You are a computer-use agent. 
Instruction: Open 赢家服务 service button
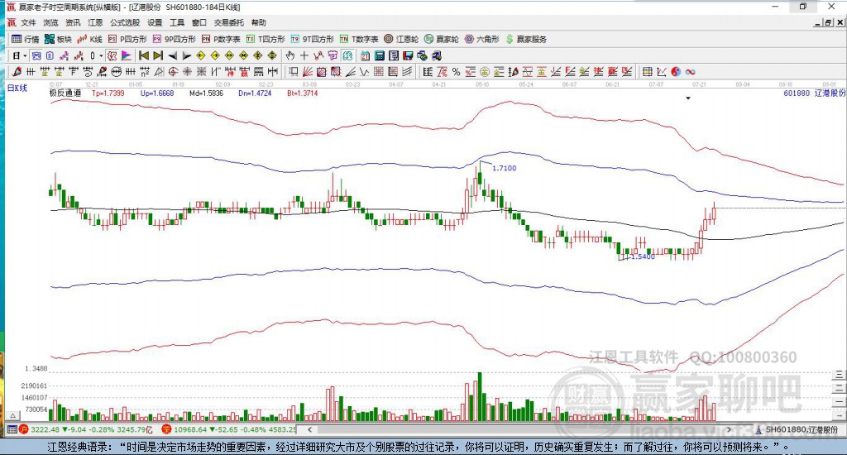coord(526,39)
